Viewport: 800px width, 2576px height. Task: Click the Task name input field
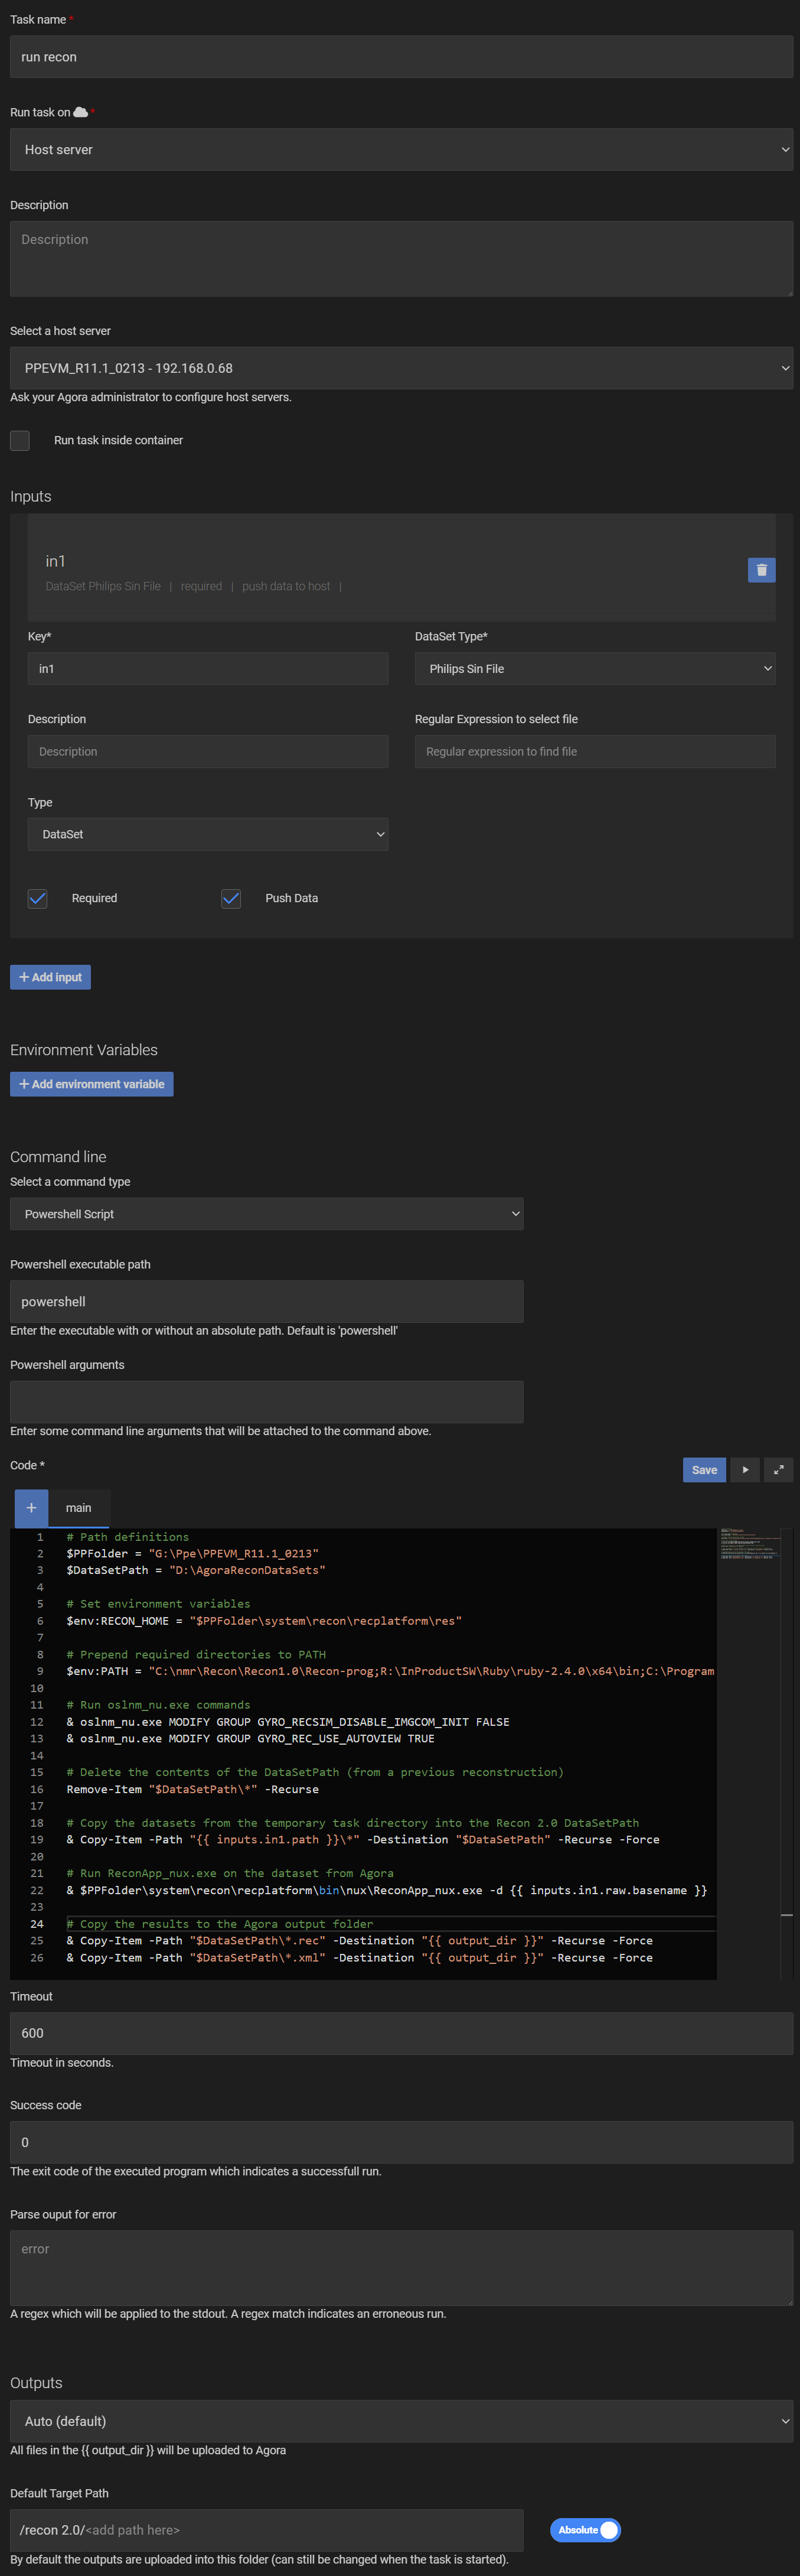click(x=400, y=57)
